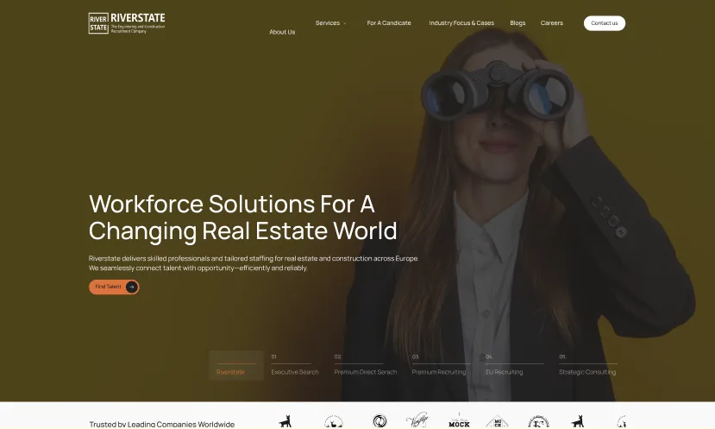Open the Blogs link
Image resolution: width=715 pixels, height=429 pixels.
pyautogui.click(x=517, y=22)
